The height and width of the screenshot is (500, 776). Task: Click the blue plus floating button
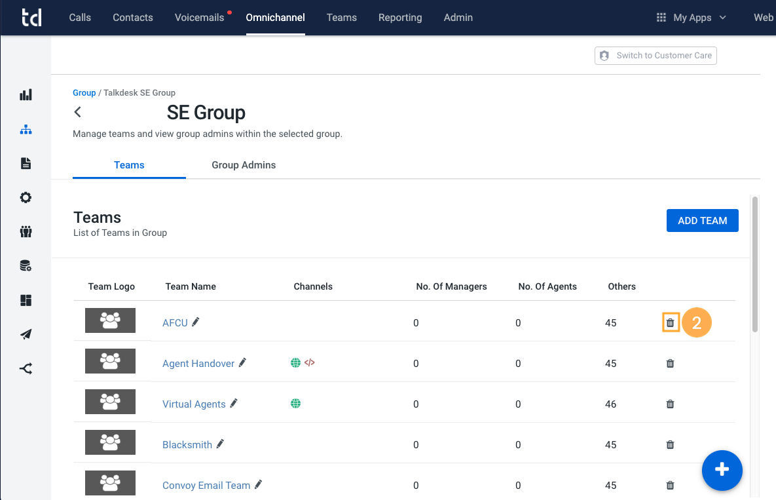pyautogui.click(x=722, y=470)
